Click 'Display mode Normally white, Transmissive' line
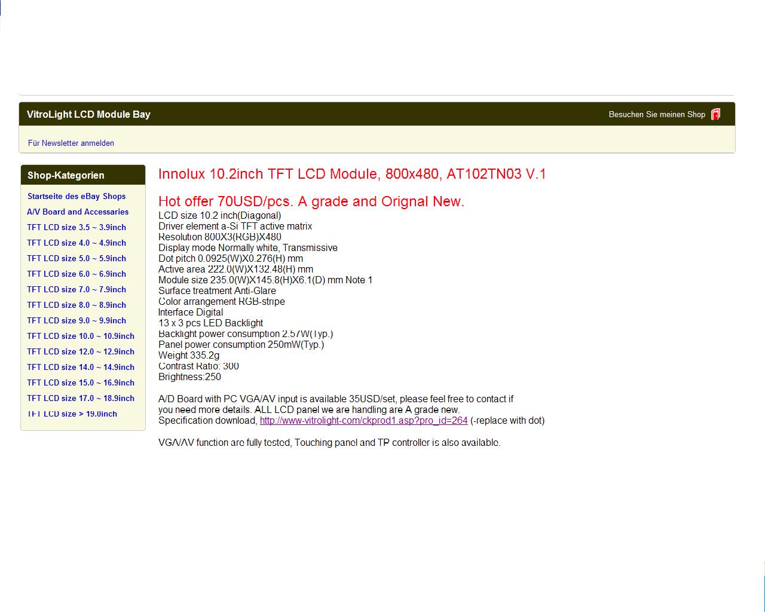The image size is (765, 612). tap(248, 247)
